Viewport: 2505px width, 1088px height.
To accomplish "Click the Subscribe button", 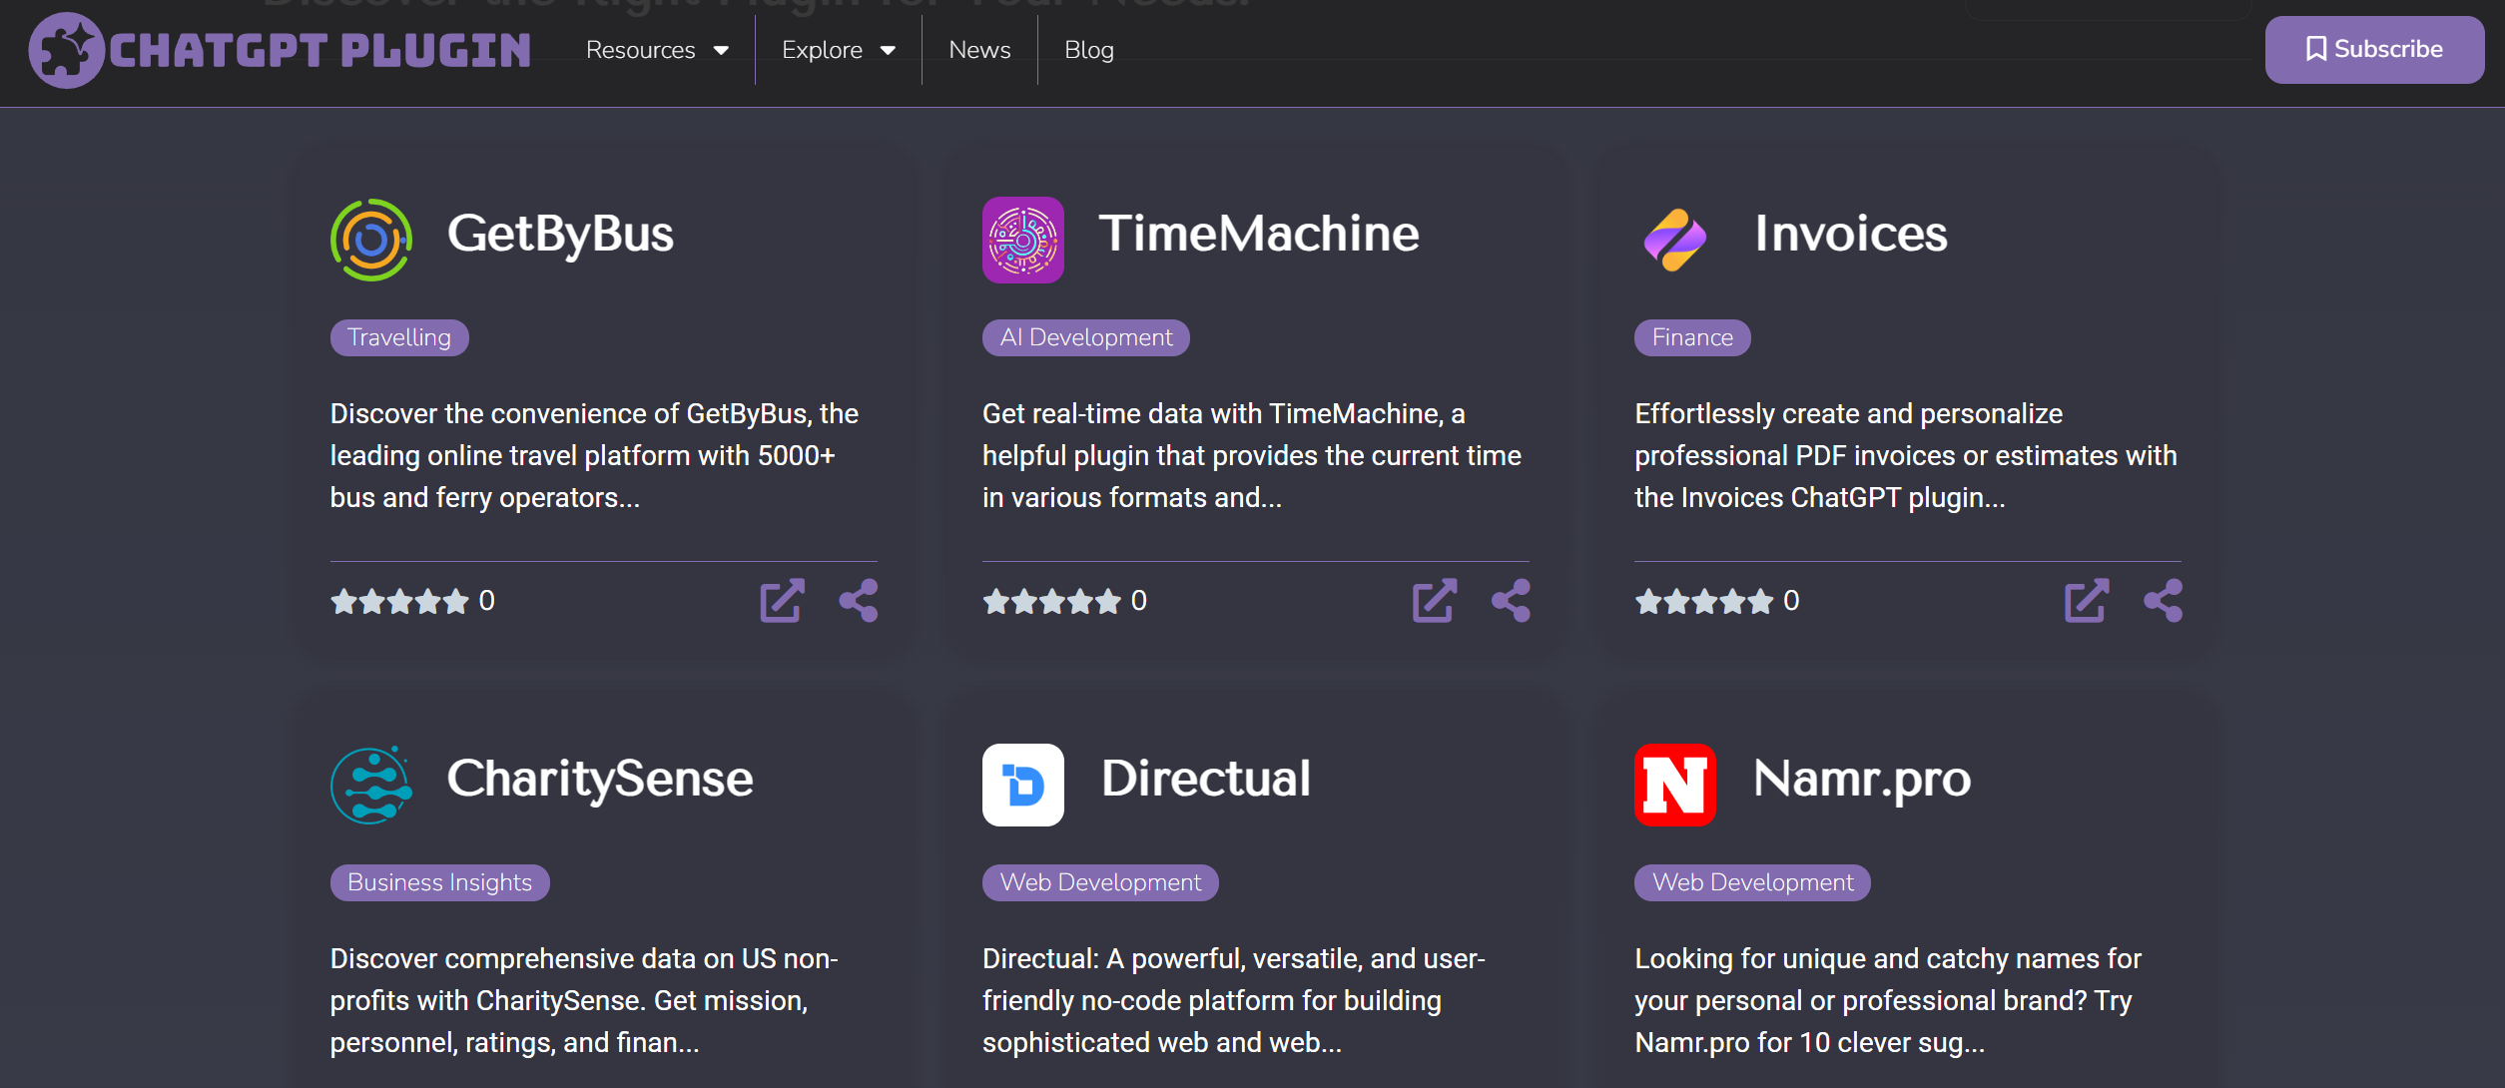I will coord(2373,50).
